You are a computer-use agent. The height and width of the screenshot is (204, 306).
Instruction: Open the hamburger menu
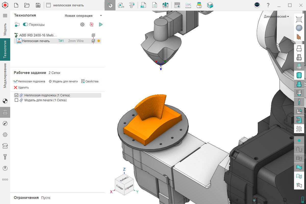[x=5, y=16]
